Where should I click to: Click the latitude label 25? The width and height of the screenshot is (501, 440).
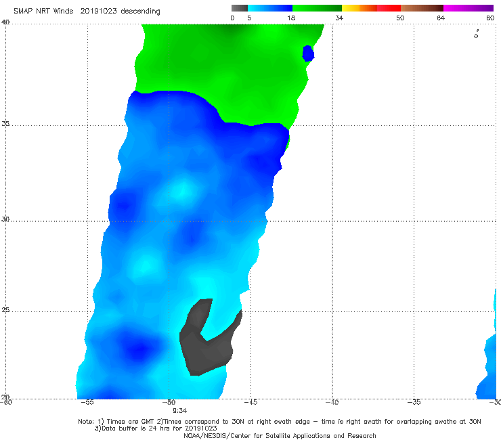point(5,310)
